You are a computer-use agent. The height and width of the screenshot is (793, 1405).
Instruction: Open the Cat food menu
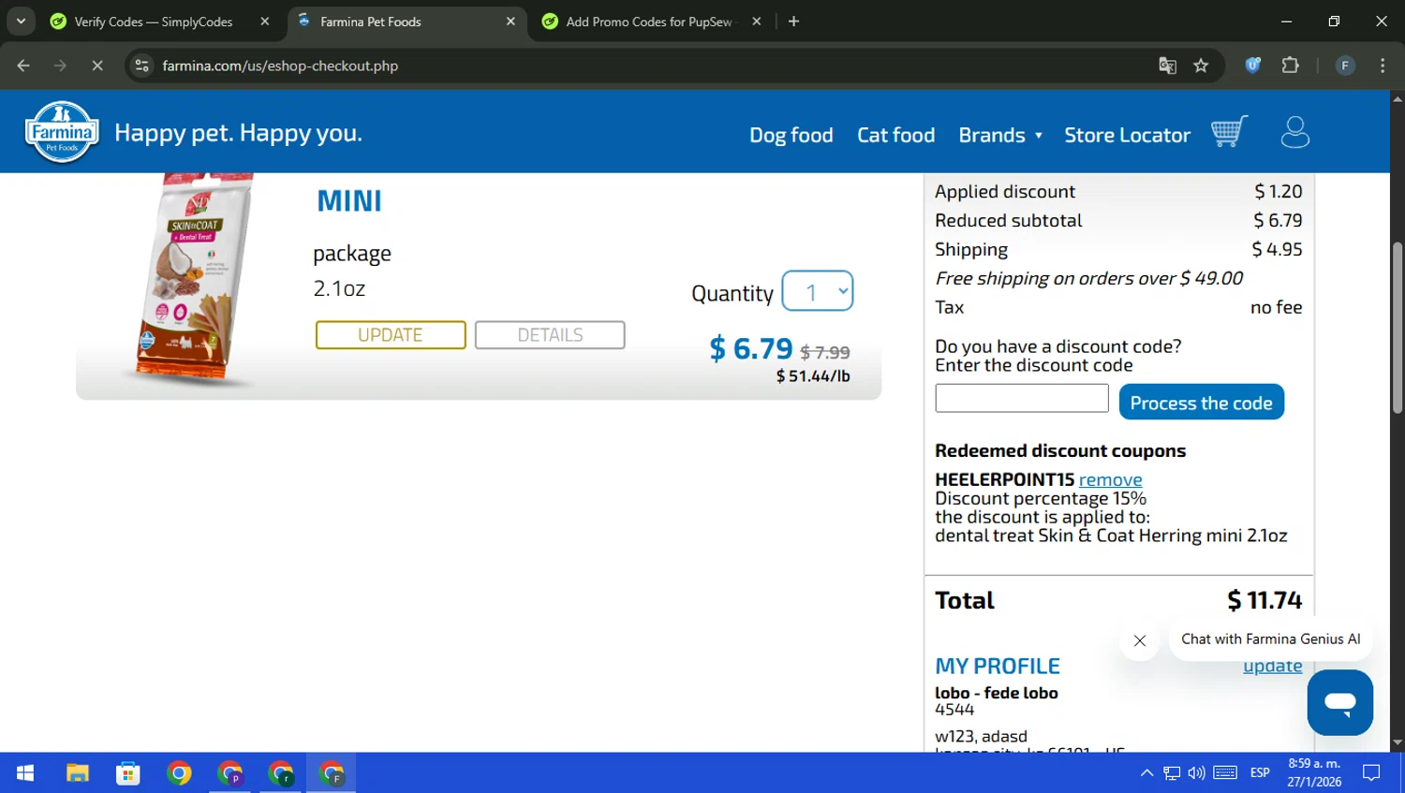(x=895, y=135)
